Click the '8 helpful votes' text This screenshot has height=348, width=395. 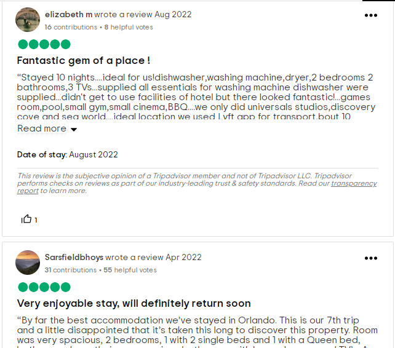click(129, 27)
